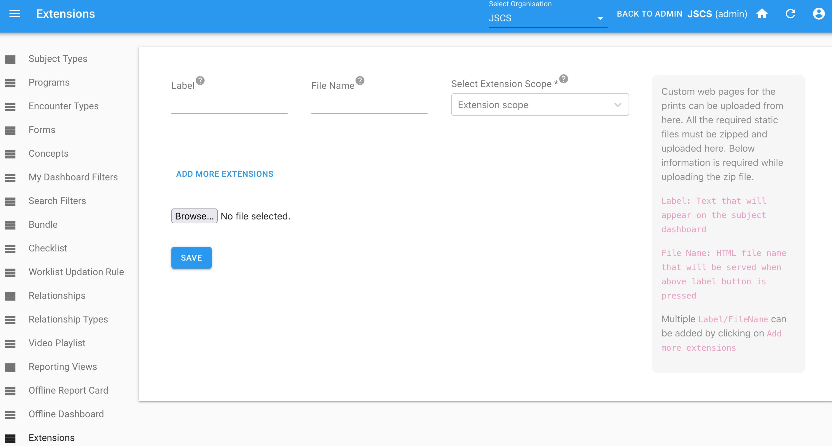832x446 pixels.
Task: Click help icon beside Select Extension Scope
Action: click(x=564, y=79)
